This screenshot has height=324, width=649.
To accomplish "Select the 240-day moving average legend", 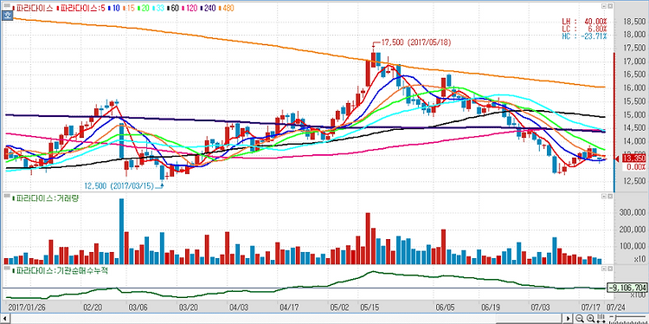I will point(209,8).
